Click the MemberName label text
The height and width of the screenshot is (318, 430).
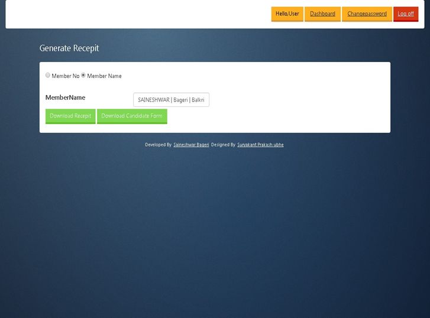pos(65,98)
